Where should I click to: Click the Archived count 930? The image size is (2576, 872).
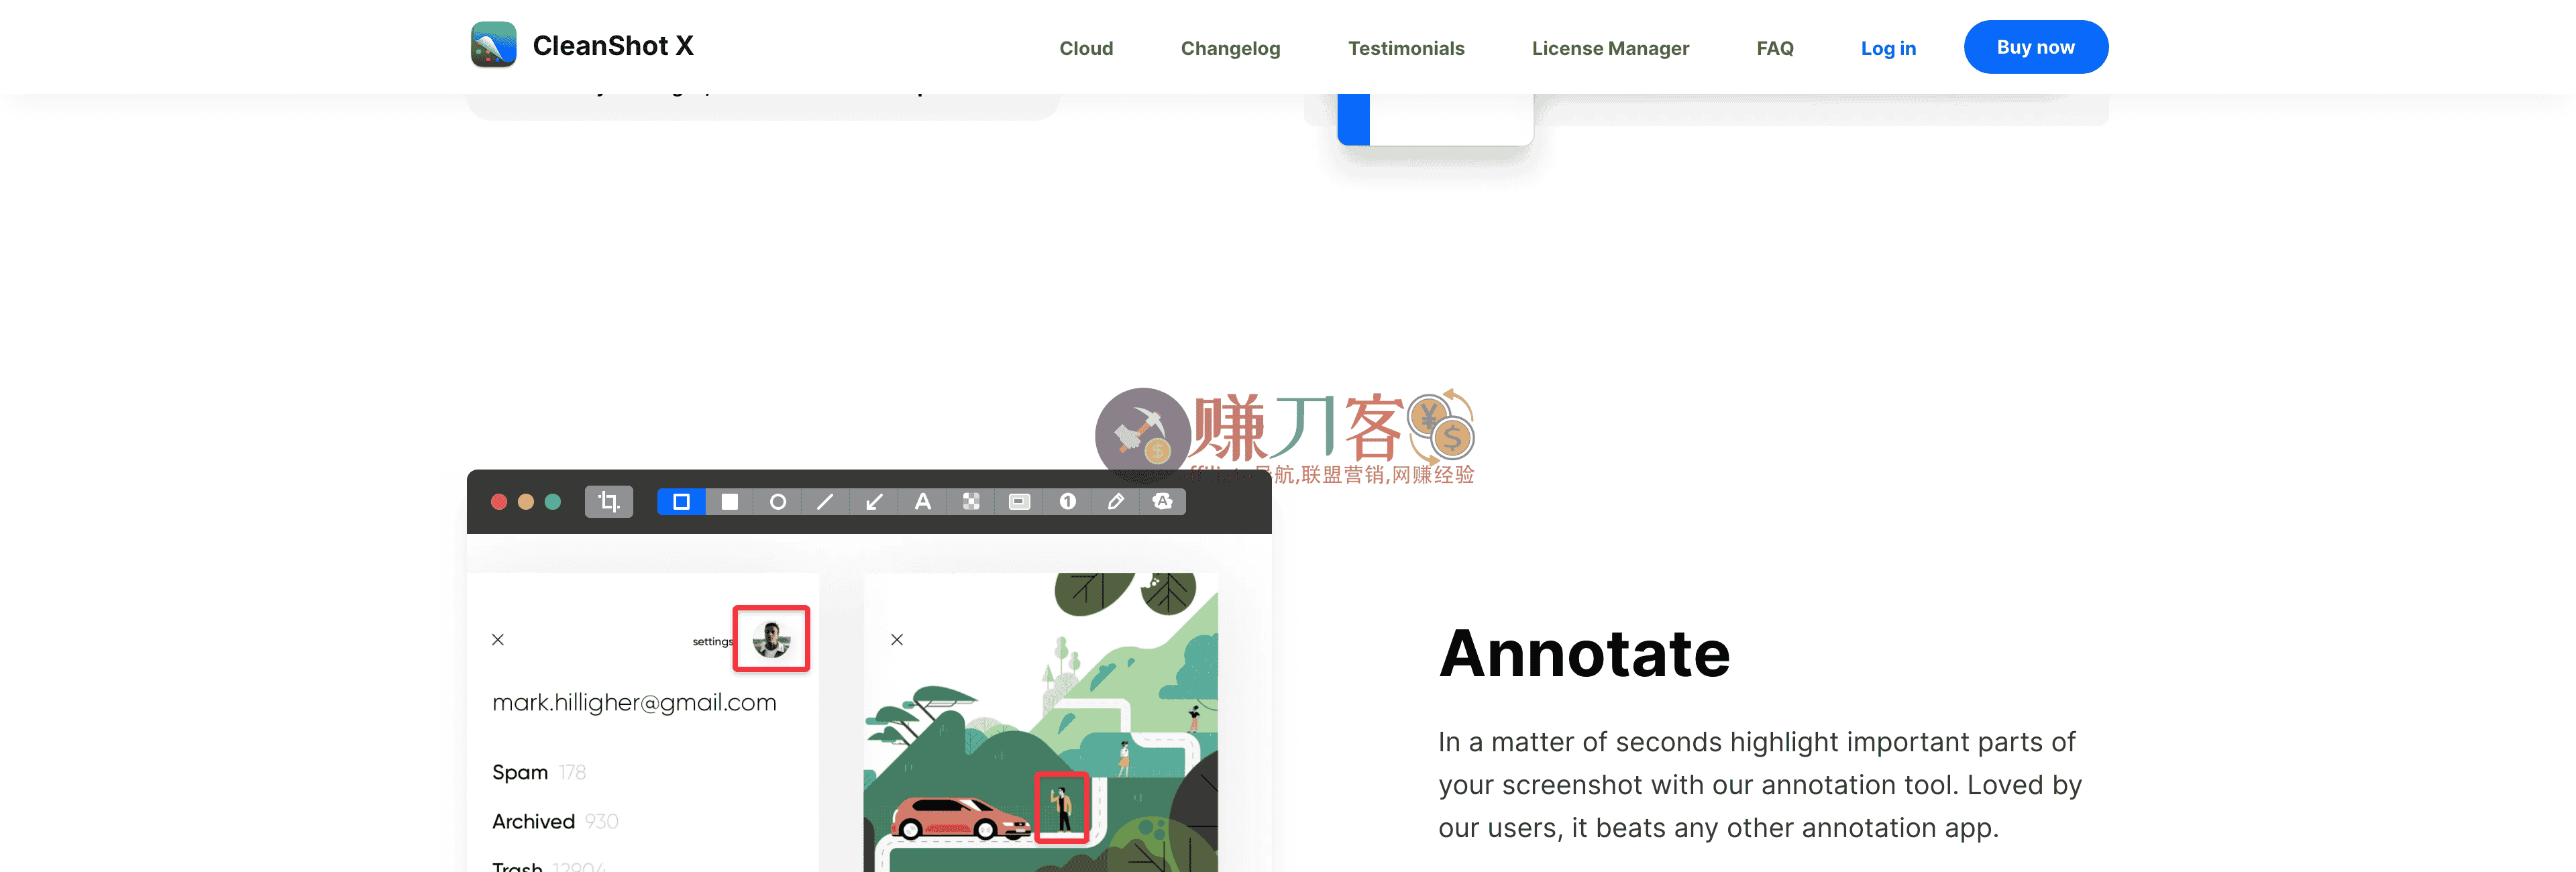pos(601,821)
